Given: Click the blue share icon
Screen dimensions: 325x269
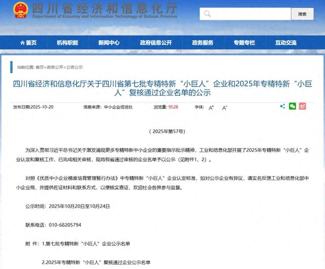Looking at the screenshot, I should [x=282, y=106].
